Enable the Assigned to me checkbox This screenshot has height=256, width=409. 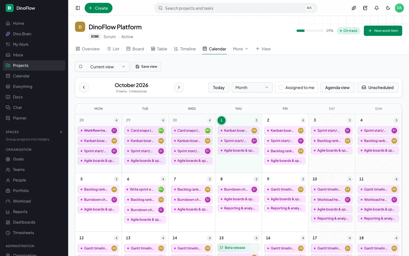(x=281, y=88)
